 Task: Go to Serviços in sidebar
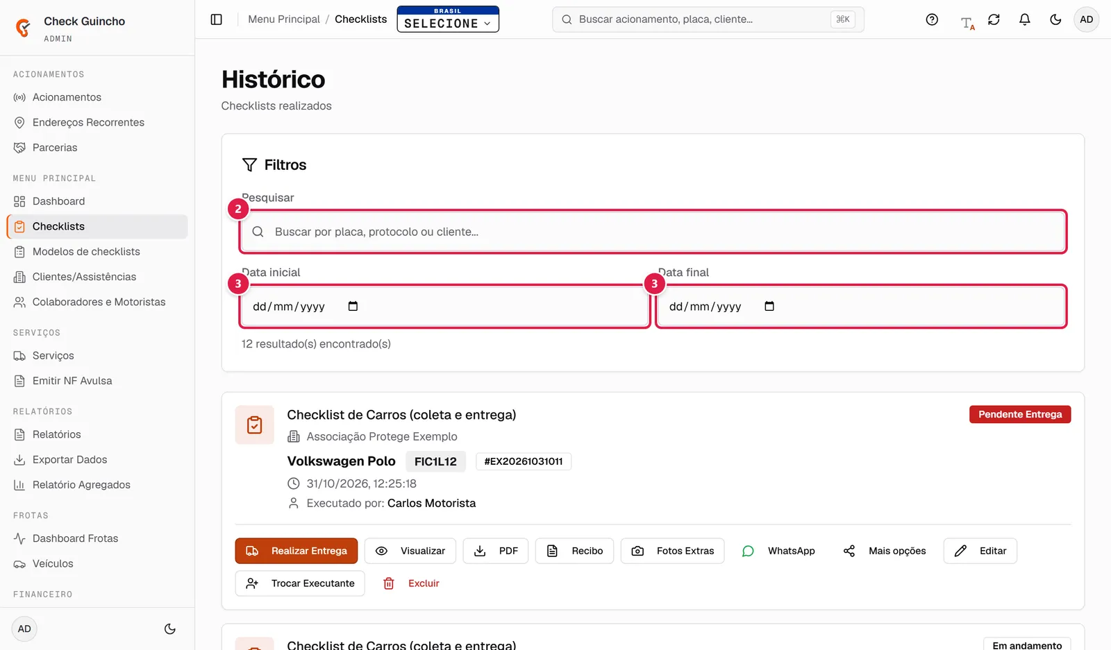click(97, 356)
